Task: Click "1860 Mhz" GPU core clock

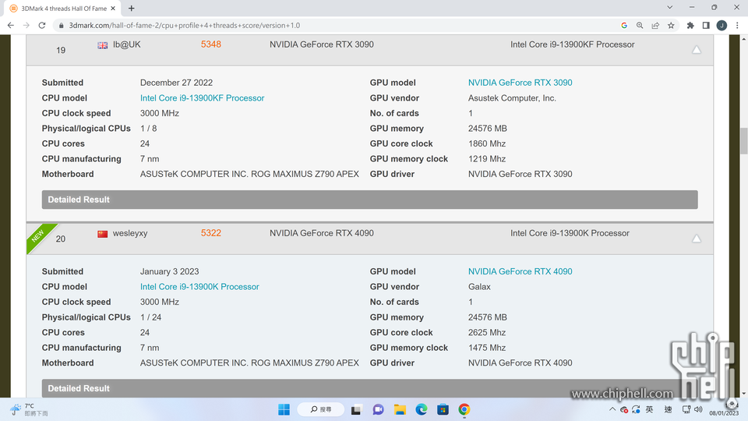Action: pos(486,143)
